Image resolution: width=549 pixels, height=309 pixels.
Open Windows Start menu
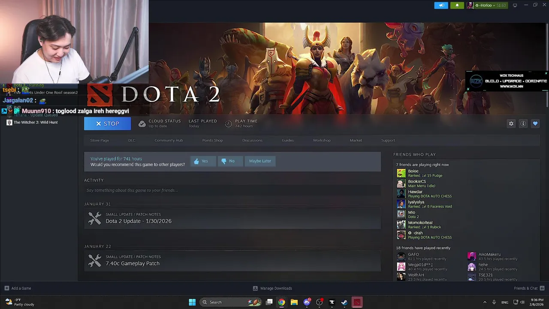[x=192, y=302]
